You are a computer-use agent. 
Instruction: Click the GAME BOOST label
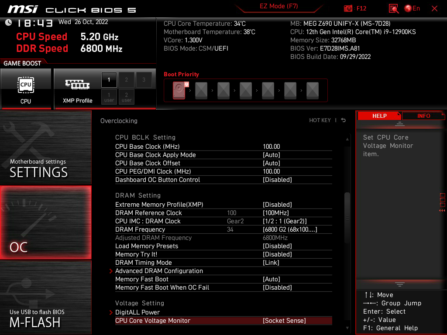pyautogui.click(x=22, y=63)
